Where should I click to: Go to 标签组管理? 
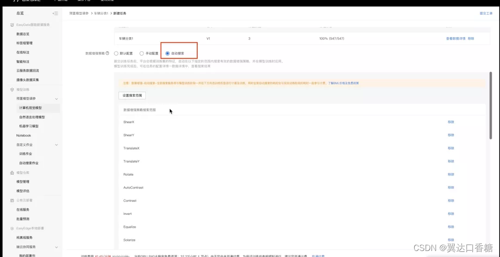coord(25,43)
